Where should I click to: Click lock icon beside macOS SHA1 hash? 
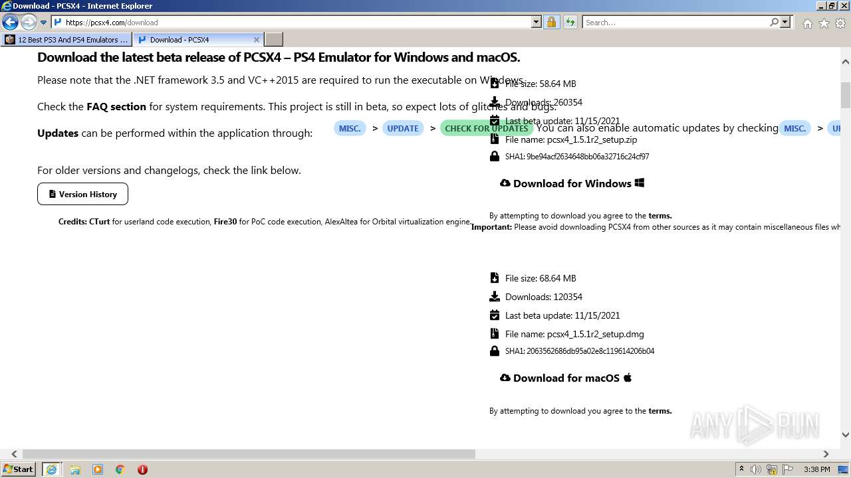pyautogui.click(x=494, y=351)
